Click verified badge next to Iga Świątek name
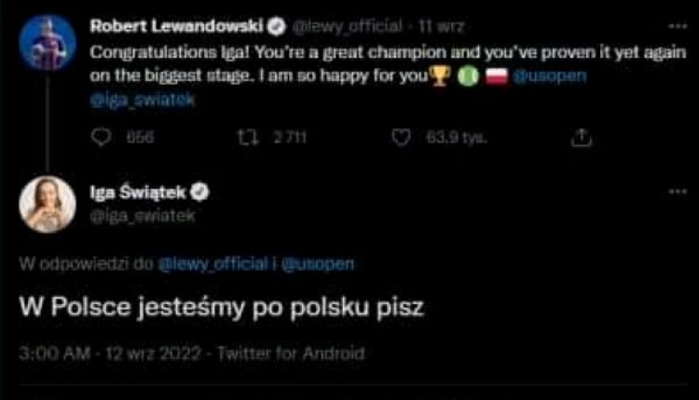699x400 pixels. [199, 193]
